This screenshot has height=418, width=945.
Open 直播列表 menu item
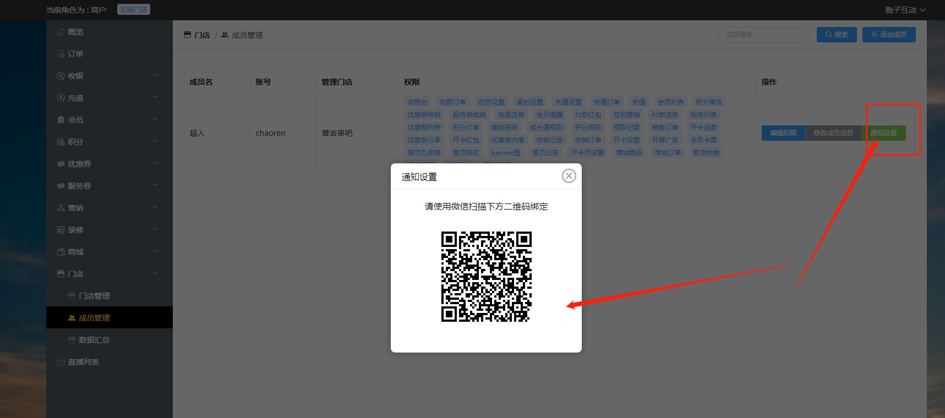point(110,362)
